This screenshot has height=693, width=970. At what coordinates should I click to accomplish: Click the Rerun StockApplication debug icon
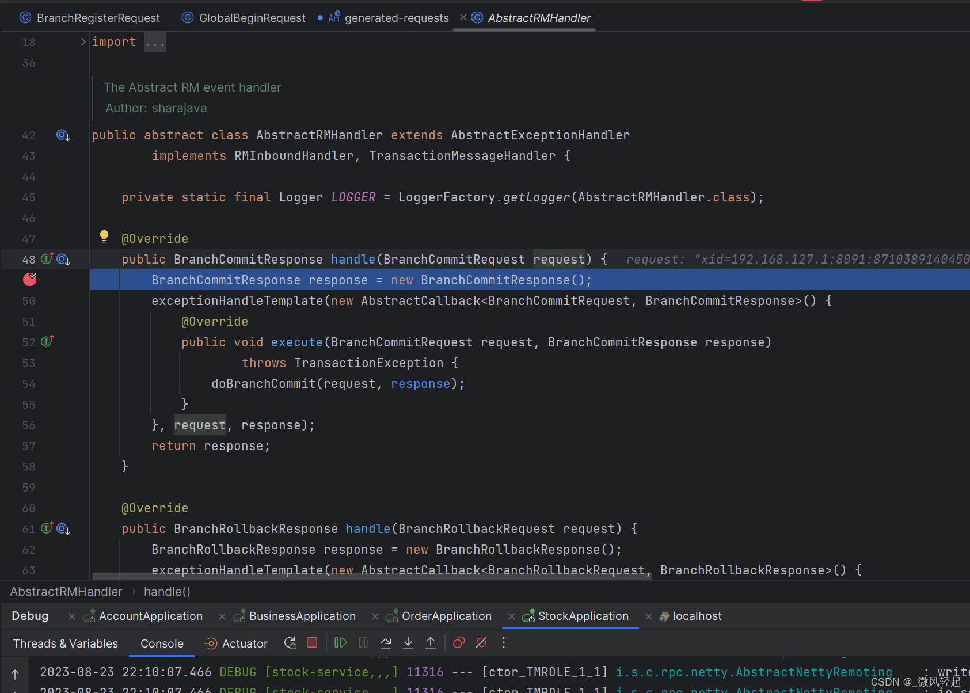click(x=290, y=643)
